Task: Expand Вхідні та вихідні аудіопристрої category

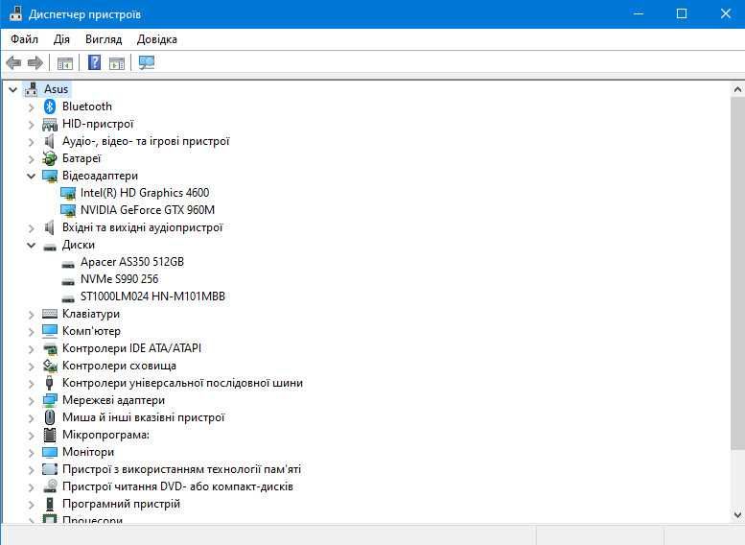Action: [x=32, y=228]
